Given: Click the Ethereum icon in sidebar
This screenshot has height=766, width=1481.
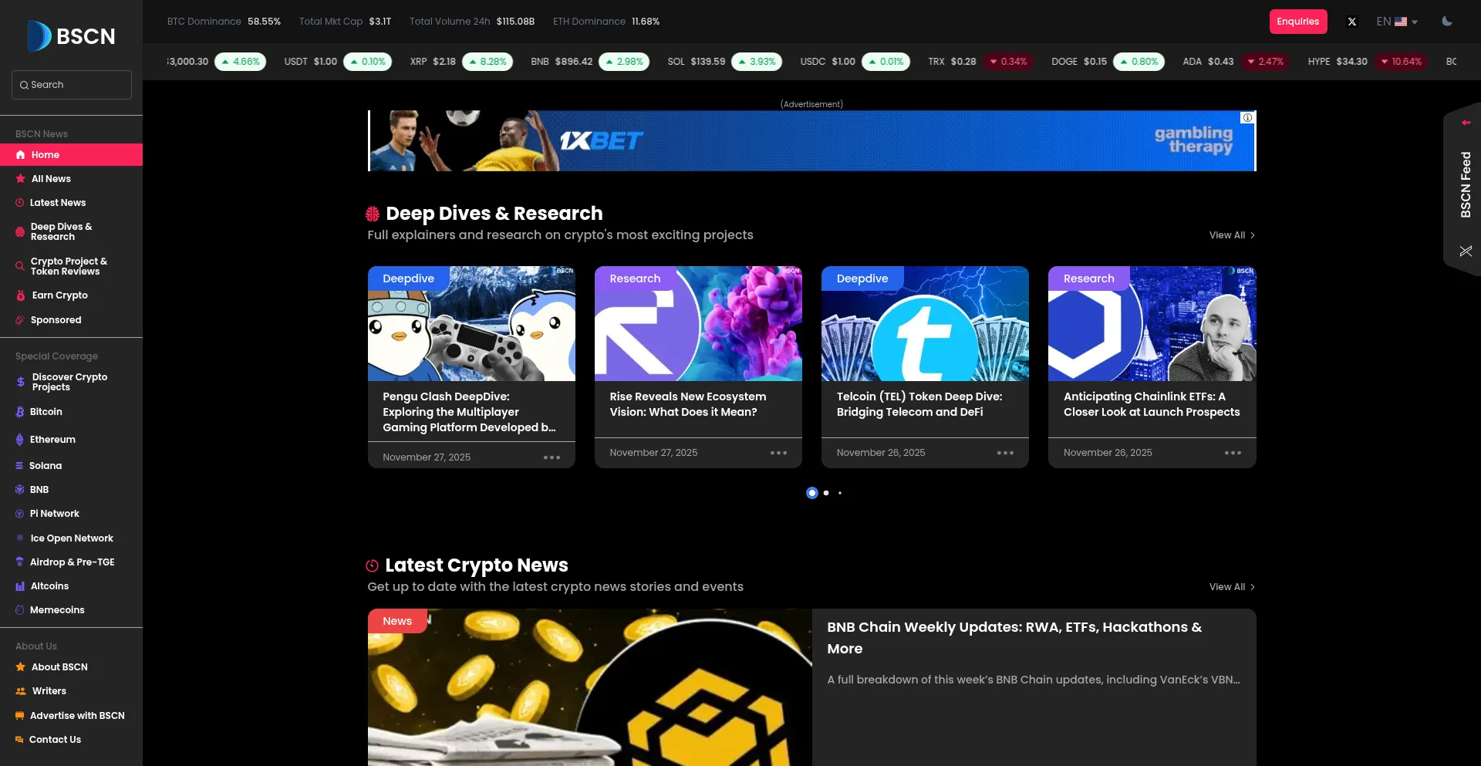Looking at the screenshot, I should [20, 440].
